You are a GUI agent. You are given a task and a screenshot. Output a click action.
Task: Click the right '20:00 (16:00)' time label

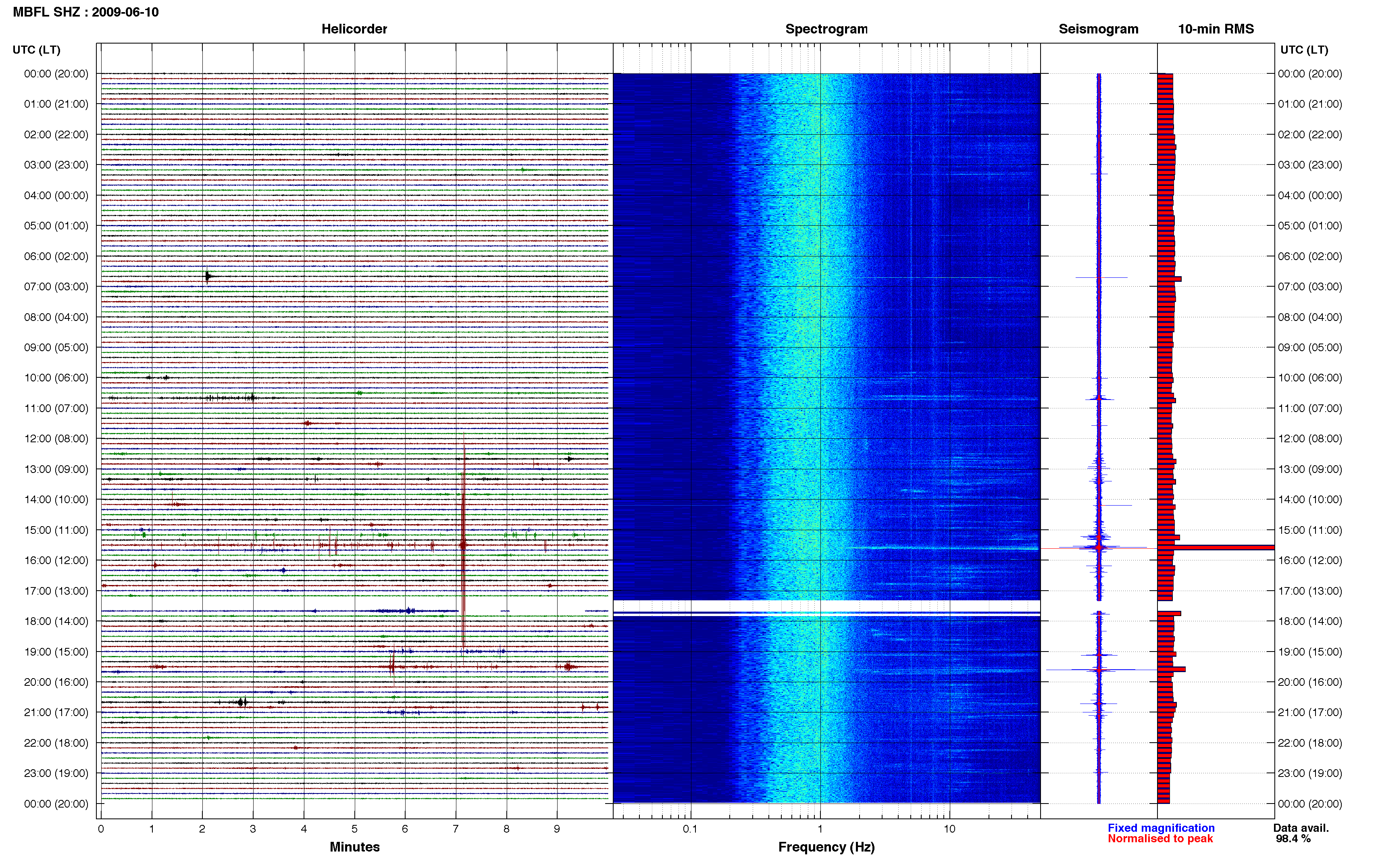(1309, 682)
